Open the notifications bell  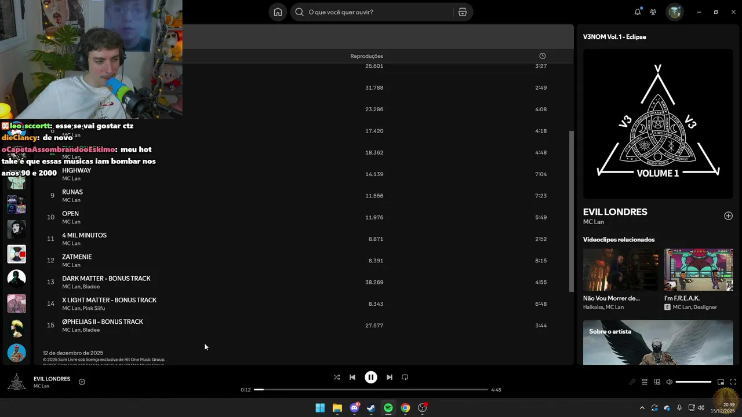638,12
